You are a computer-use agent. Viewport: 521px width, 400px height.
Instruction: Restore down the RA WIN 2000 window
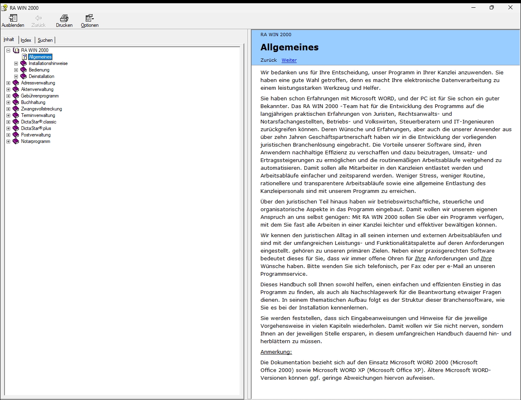pos(492,7)
